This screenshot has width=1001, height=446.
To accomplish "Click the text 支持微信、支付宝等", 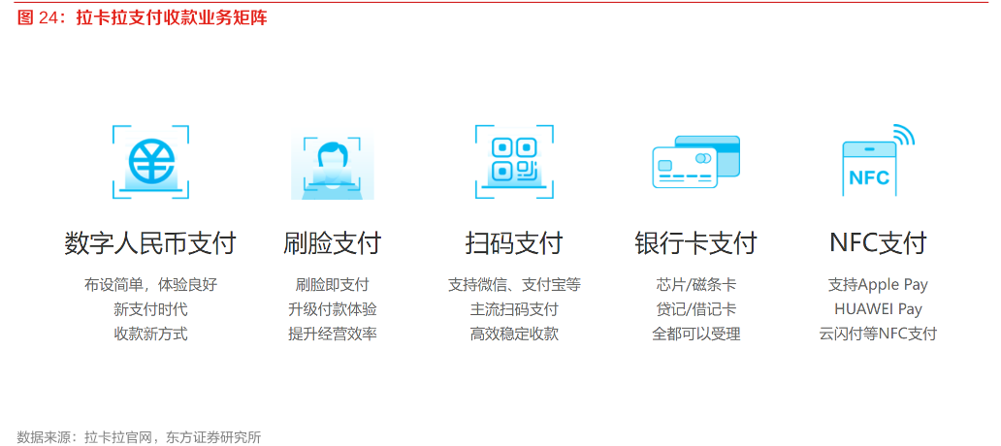I will coord(514,285).
